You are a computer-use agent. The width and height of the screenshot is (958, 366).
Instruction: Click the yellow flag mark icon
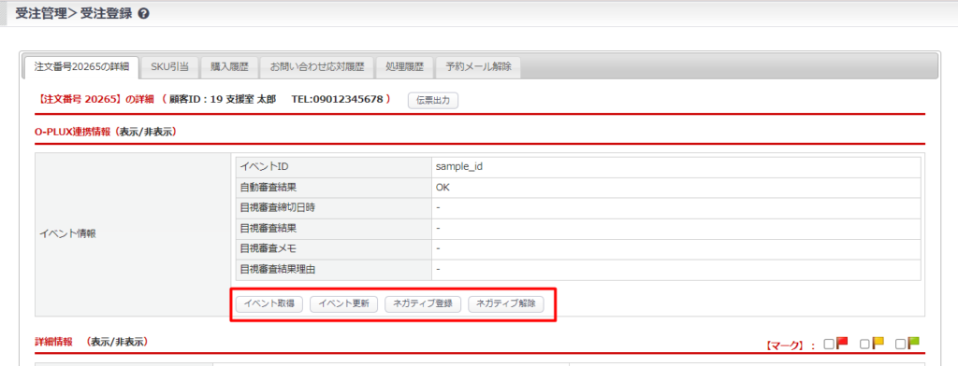click(x=878, y=343)
